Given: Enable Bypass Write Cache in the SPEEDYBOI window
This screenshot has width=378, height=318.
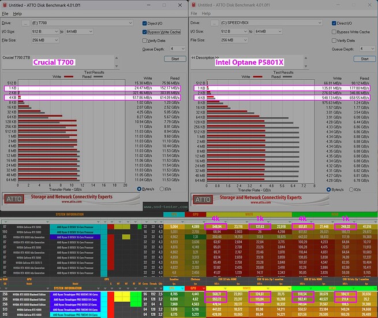Looking at the screenshot, I should (334, 32).
